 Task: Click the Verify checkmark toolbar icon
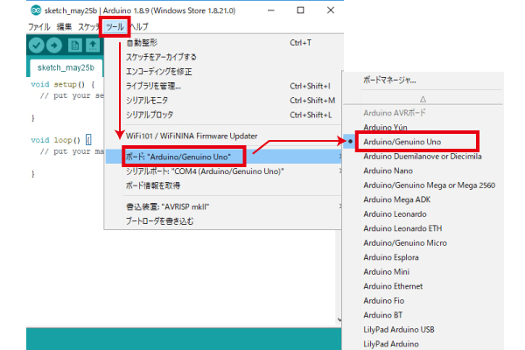(x=36, y=45)
